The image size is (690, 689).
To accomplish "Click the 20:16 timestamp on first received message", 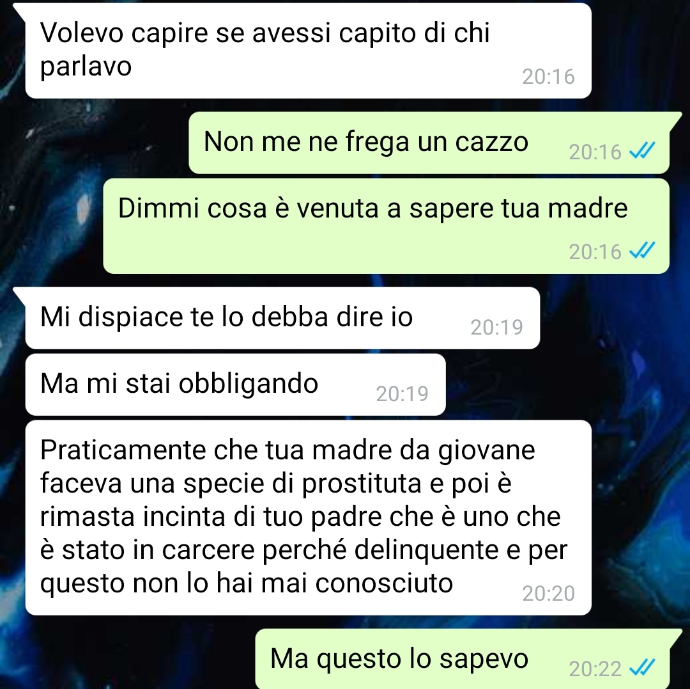I will coord(548,77).
